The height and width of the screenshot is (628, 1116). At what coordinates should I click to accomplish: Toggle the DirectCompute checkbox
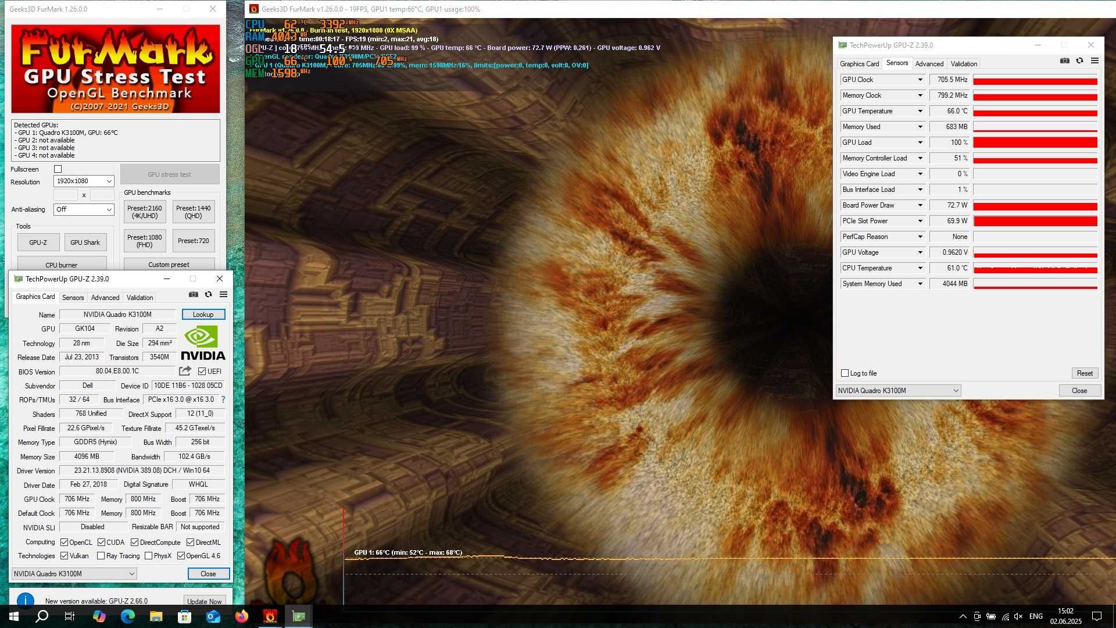click(x=134, y=542)
